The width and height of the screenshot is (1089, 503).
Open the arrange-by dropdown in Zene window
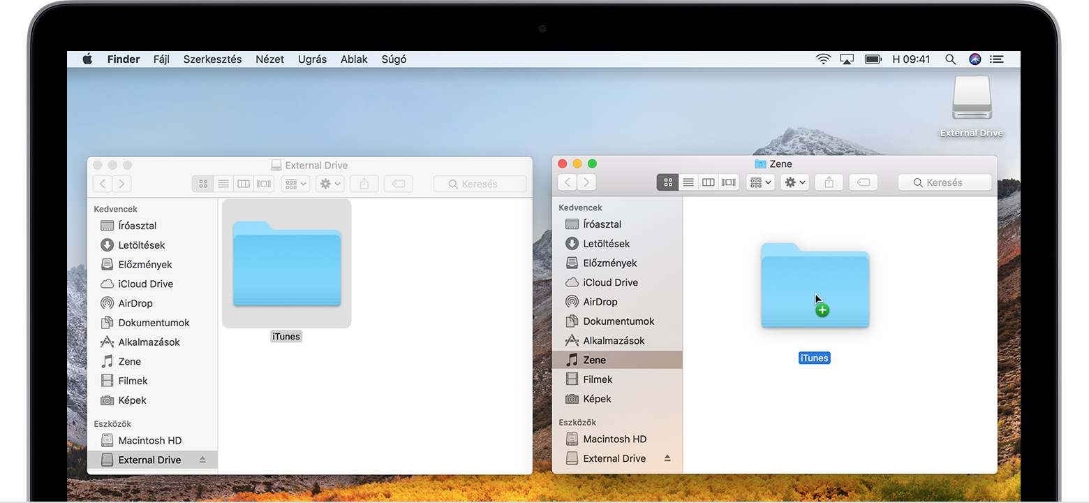760,182
